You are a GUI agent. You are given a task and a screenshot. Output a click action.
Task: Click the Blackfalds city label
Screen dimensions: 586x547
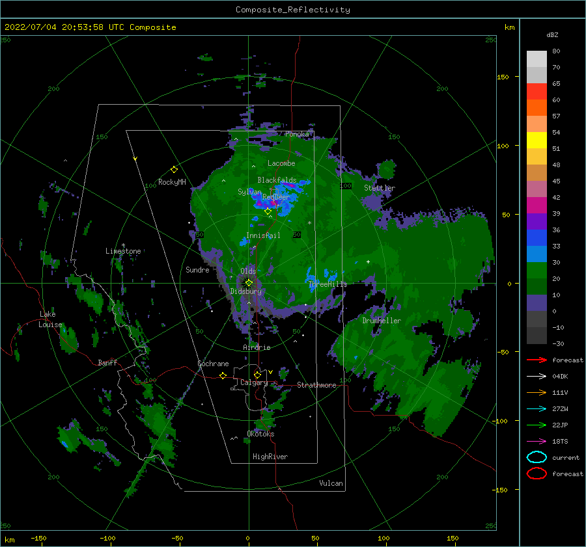277,180
